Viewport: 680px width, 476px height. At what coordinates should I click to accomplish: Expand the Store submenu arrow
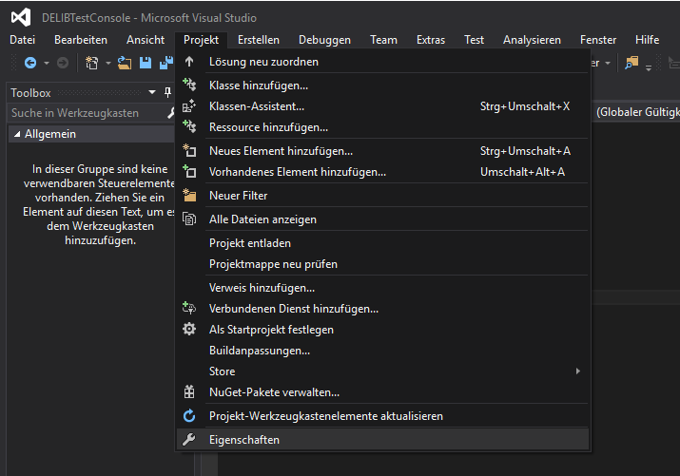tap(577, 371)
